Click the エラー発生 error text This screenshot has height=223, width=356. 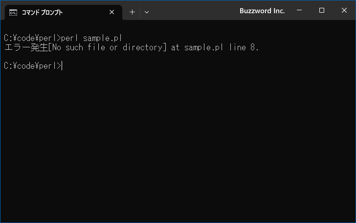(x=26, y=47)
